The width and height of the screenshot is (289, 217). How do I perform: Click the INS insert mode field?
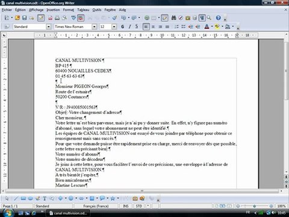point(126,206)
